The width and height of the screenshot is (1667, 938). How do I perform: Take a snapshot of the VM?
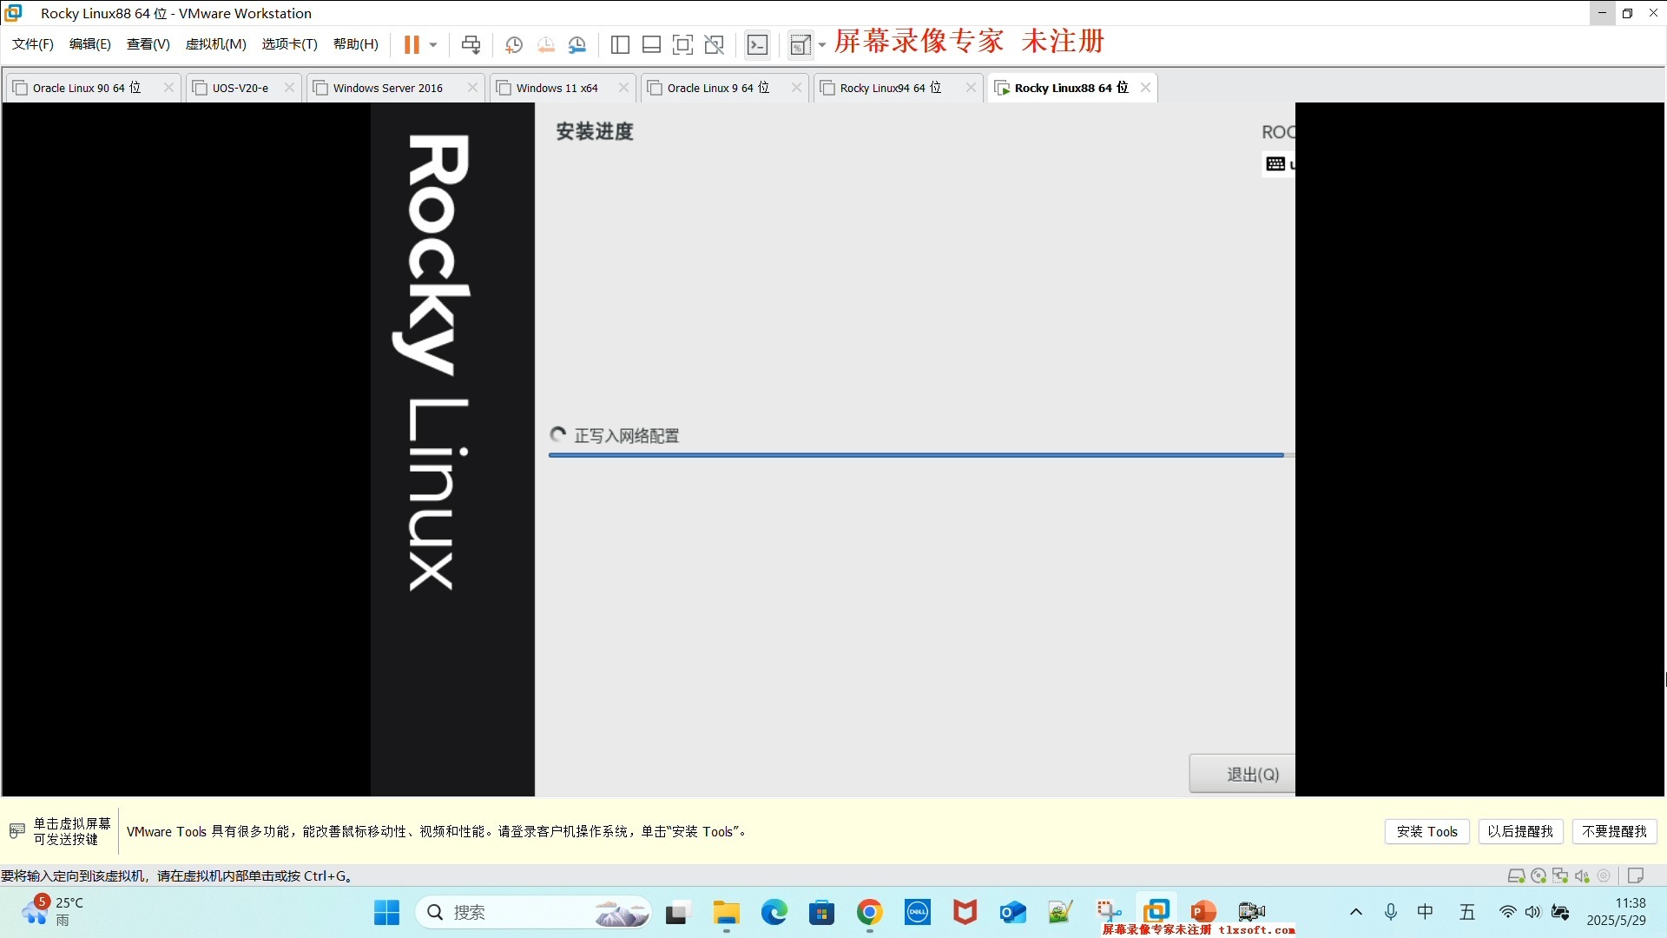point(514,44)
